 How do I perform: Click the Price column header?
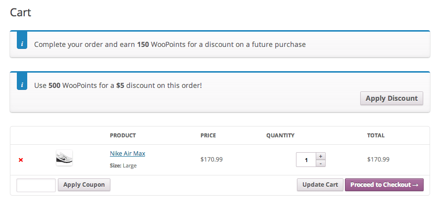coord(208,135)
